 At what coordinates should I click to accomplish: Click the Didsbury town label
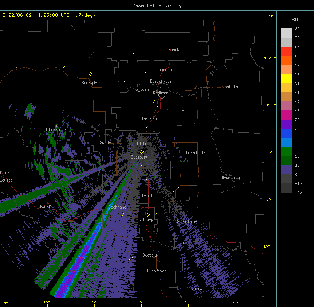coord(140,157)
